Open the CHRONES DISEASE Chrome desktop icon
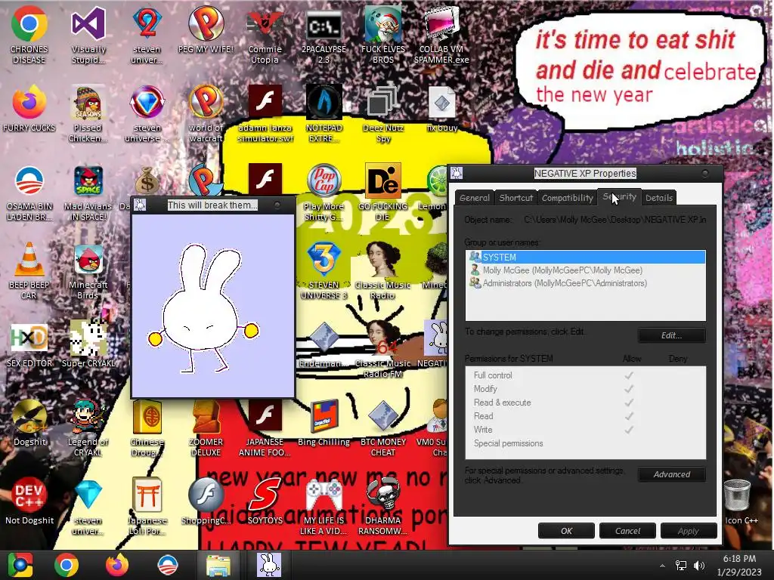This screenshot has width=774, height=580. coord(29,35)
